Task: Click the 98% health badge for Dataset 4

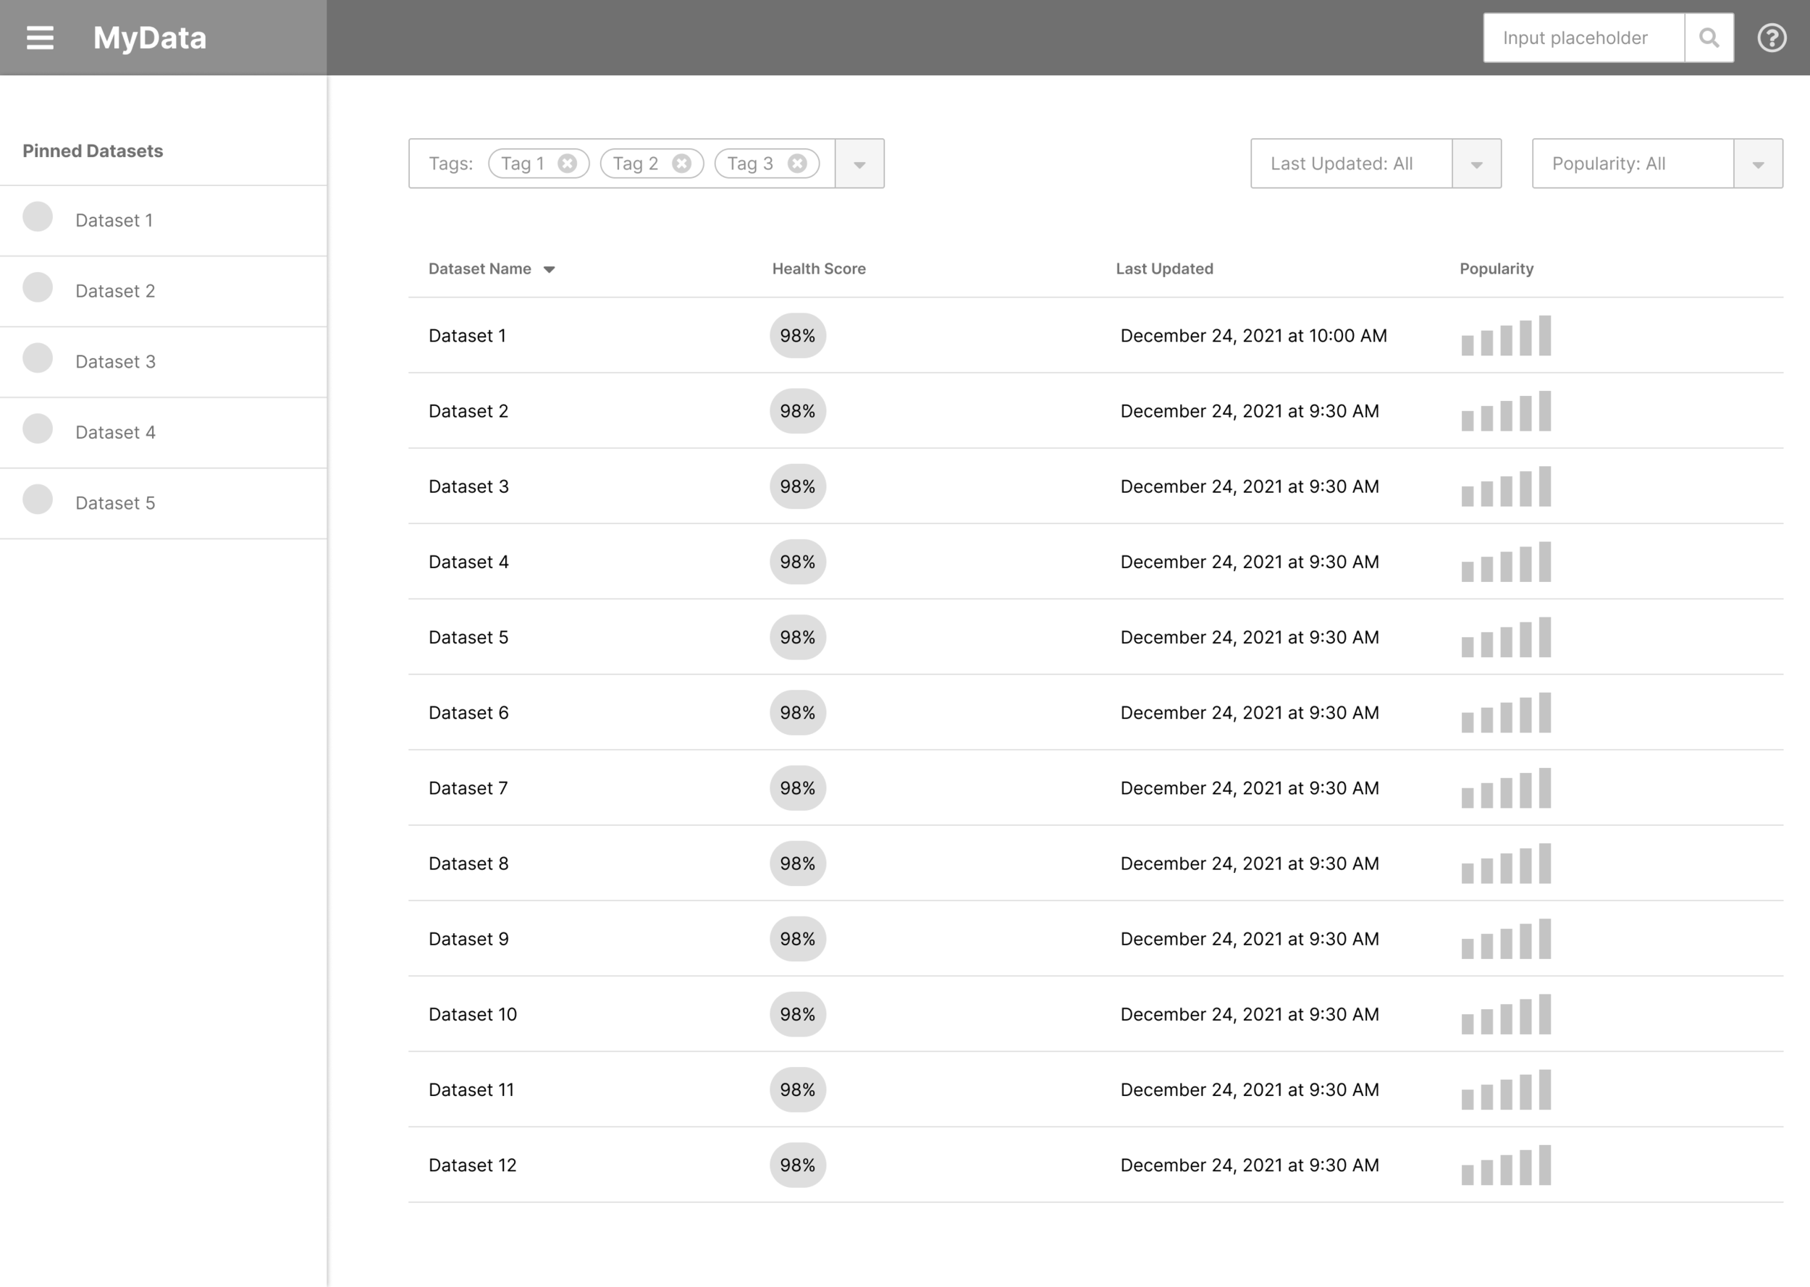Action: pyautogui.click(x=797, y=562)
